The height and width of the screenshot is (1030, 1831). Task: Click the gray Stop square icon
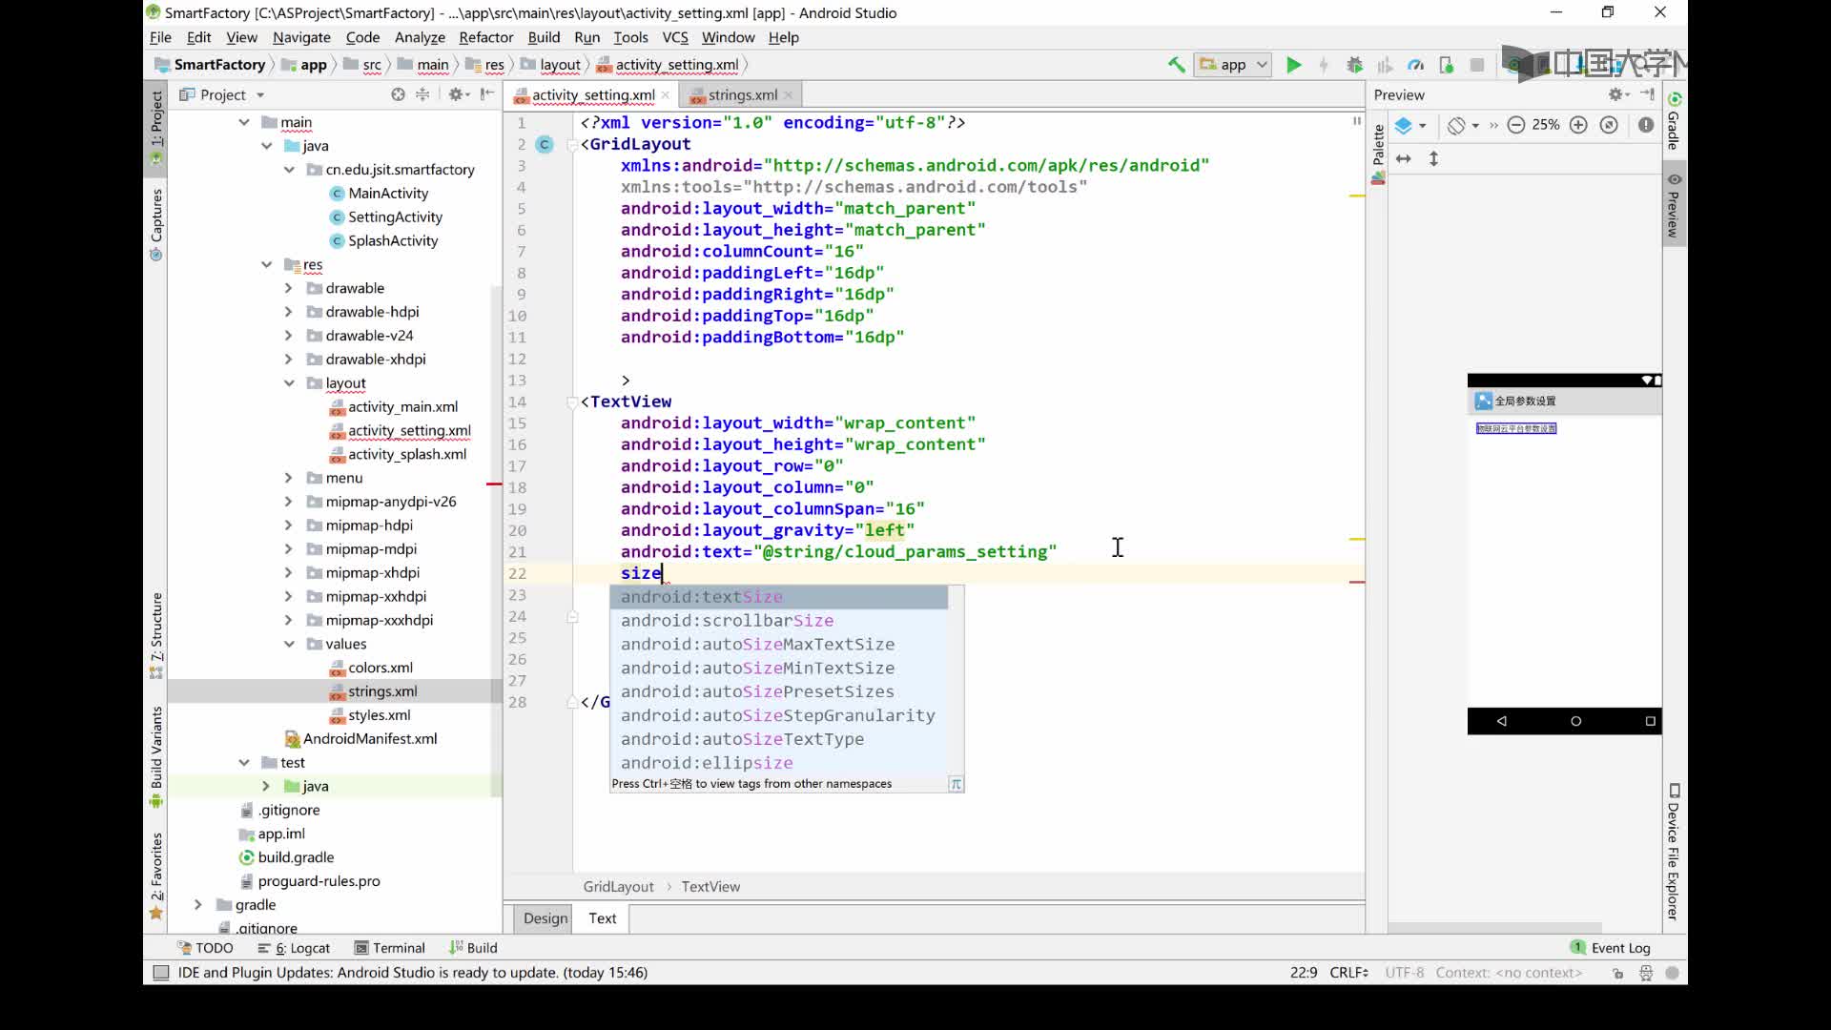click(x=1477, y=65)
